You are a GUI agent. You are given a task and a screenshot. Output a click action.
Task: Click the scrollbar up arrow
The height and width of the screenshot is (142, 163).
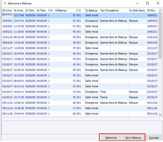pos(160,10)
